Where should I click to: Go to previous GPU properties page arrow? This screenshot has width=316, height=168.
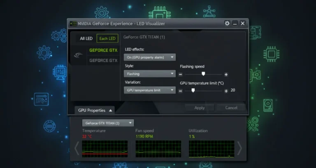click(77, 148)
